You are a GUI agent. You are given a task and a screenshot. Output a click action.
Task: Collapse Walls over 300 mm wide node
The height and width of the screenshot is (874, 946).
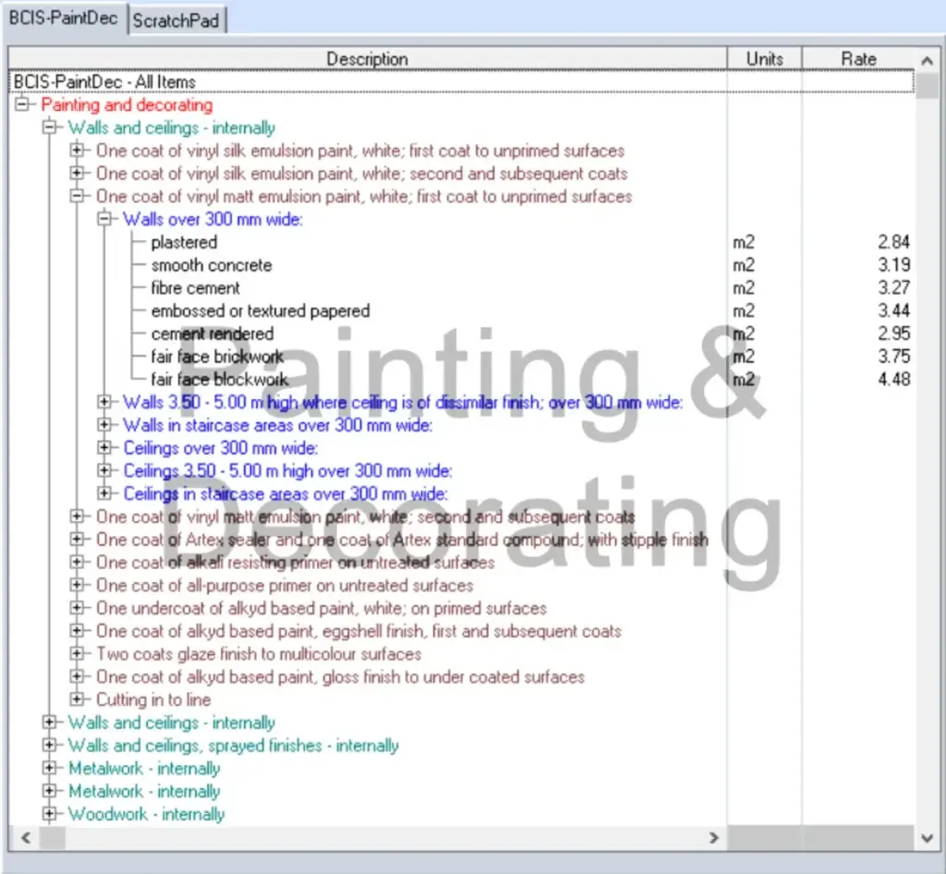click(x=104, y=218)
